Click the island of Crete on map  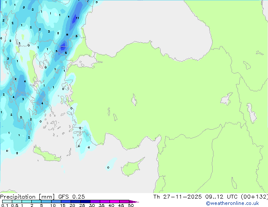(46, 155)
